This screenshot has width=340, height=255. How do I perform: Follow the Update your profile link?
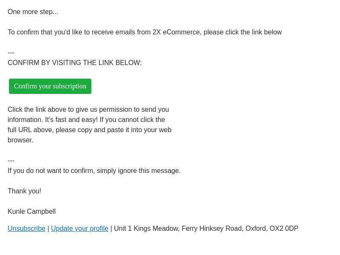[x=79, y=228]
